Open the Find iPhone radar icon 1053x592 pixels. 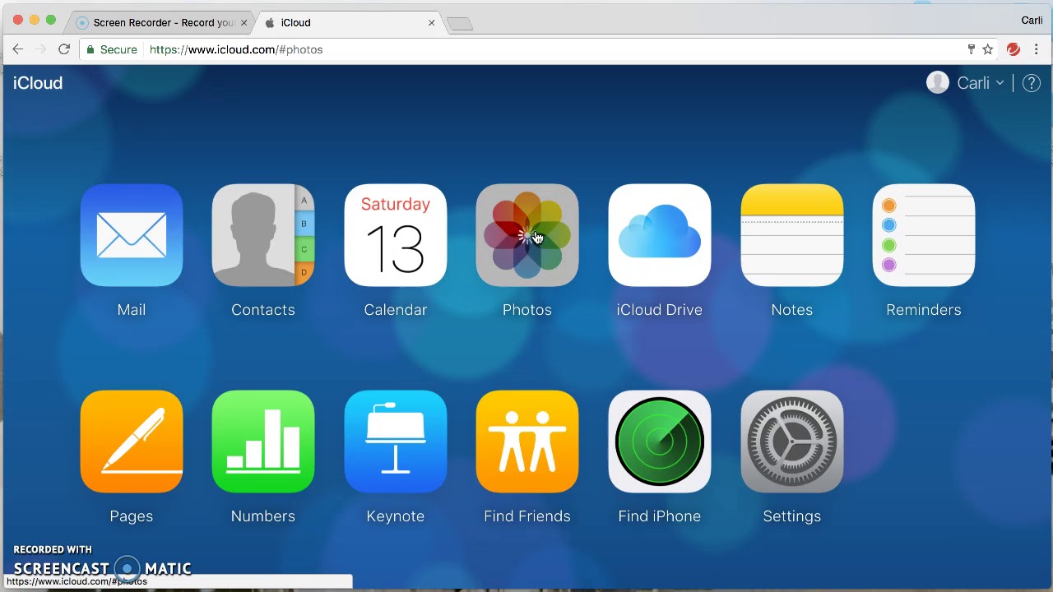[x=660, y=442]
